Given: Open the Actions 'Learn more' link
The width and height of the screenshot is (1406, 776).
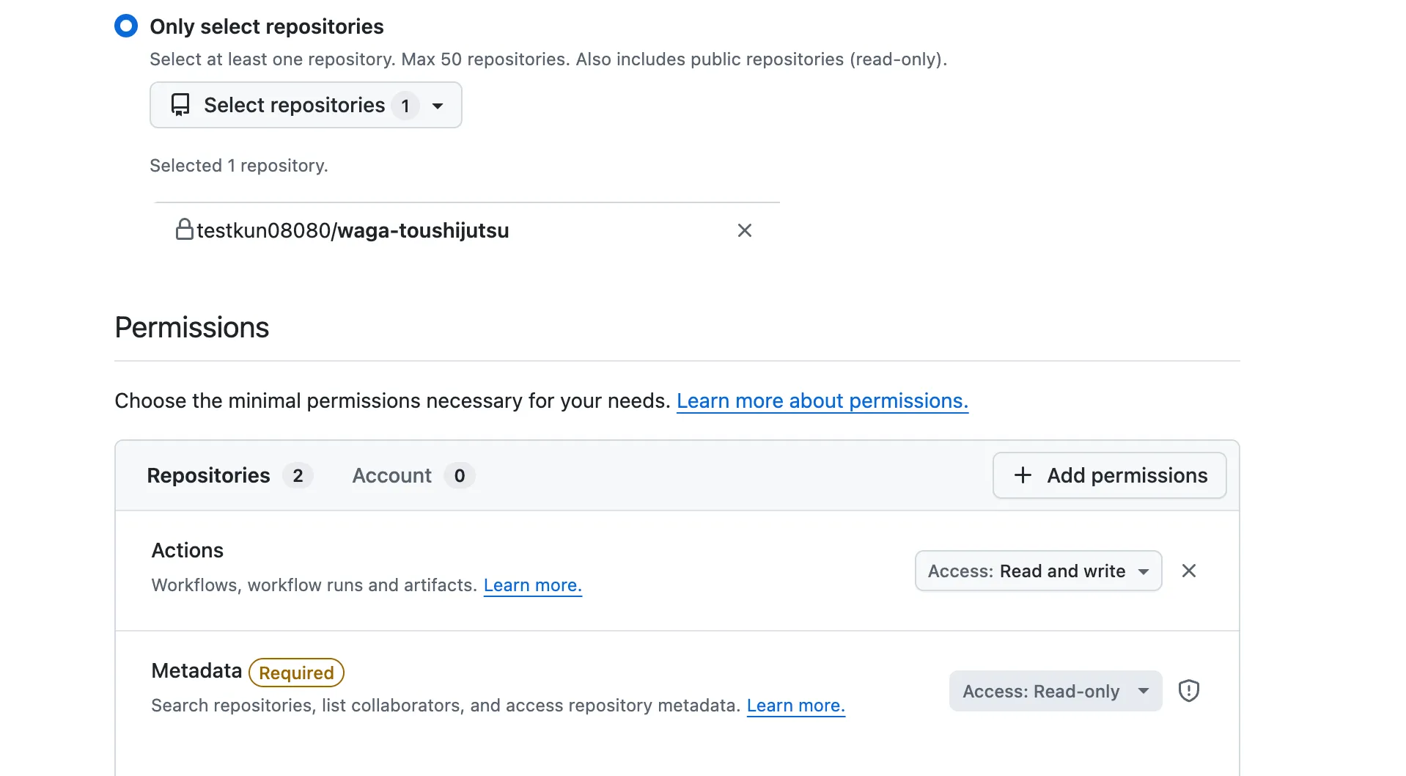Looking at the screenshot, I should 532,585.
